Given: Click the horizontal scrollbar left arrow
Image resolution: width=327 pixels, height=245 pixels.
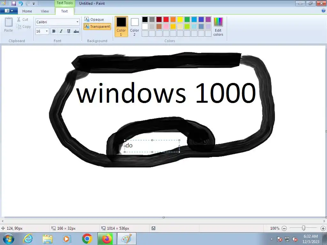Looking at the screenshot, I should tap(3, 221).
